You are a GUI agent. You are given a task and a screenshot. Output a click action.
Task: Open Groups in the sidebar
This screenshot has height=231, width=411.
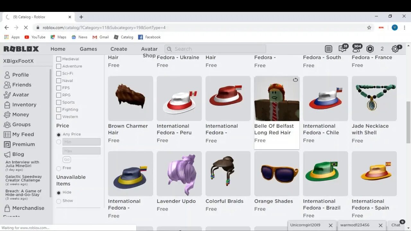(17, 124)
